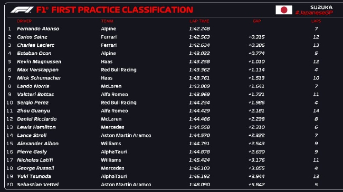The width and height of the screenshot is (343, 192).
Task: Click Sergio Perez's Red Bull Racing team
Action: pyautogui.click(x=119, y=103)
